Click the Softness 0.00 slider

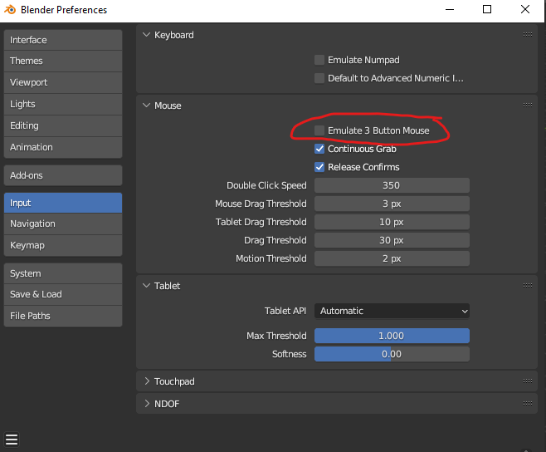392,354
